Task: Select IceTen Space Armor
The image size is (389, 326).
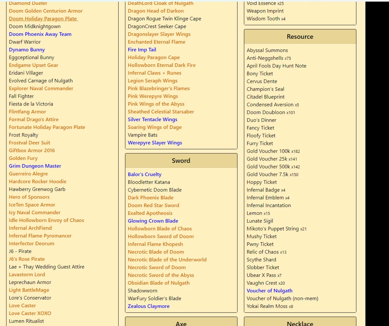Action: pyautogui.click(x=32, y=205)
